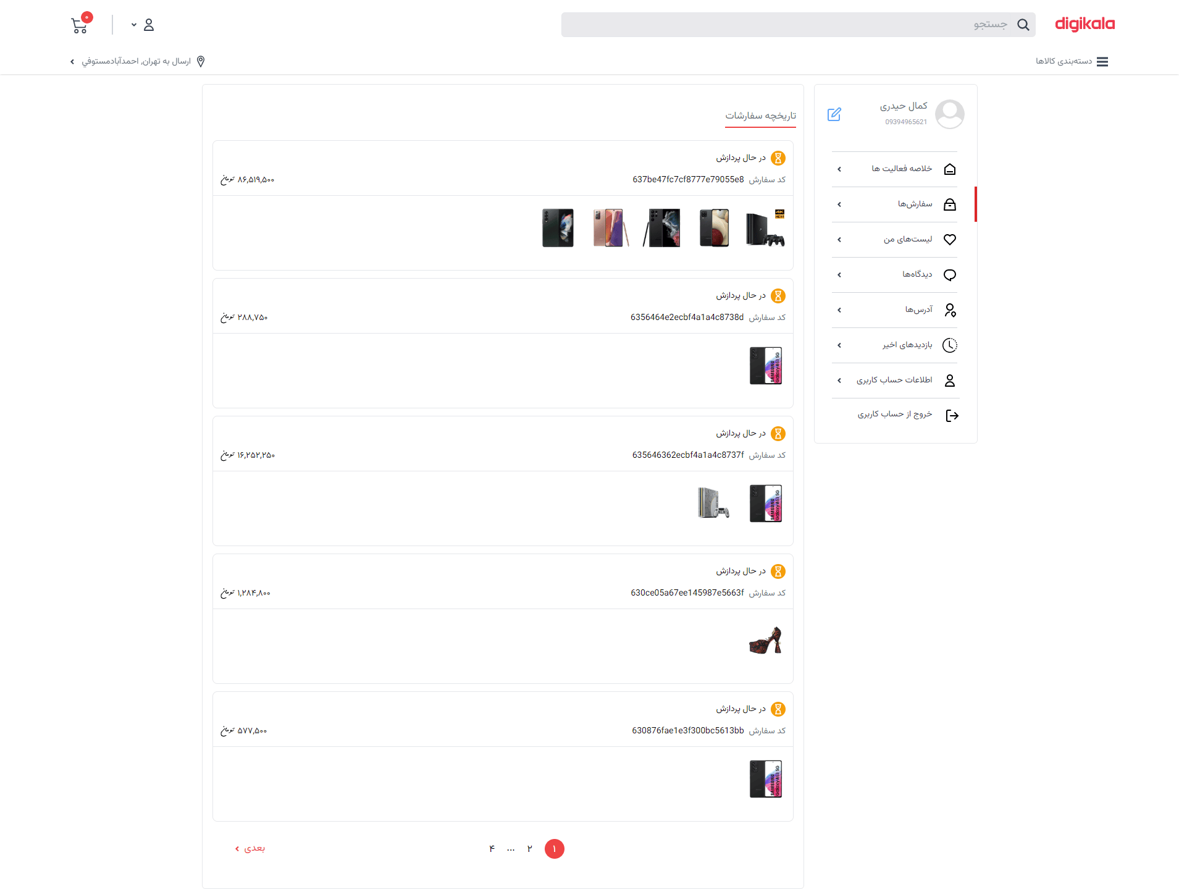Image resolution: width=1179 pixels, height=889 pixels.
Task: Open the shopping cart icon
Action: [80, 25]
